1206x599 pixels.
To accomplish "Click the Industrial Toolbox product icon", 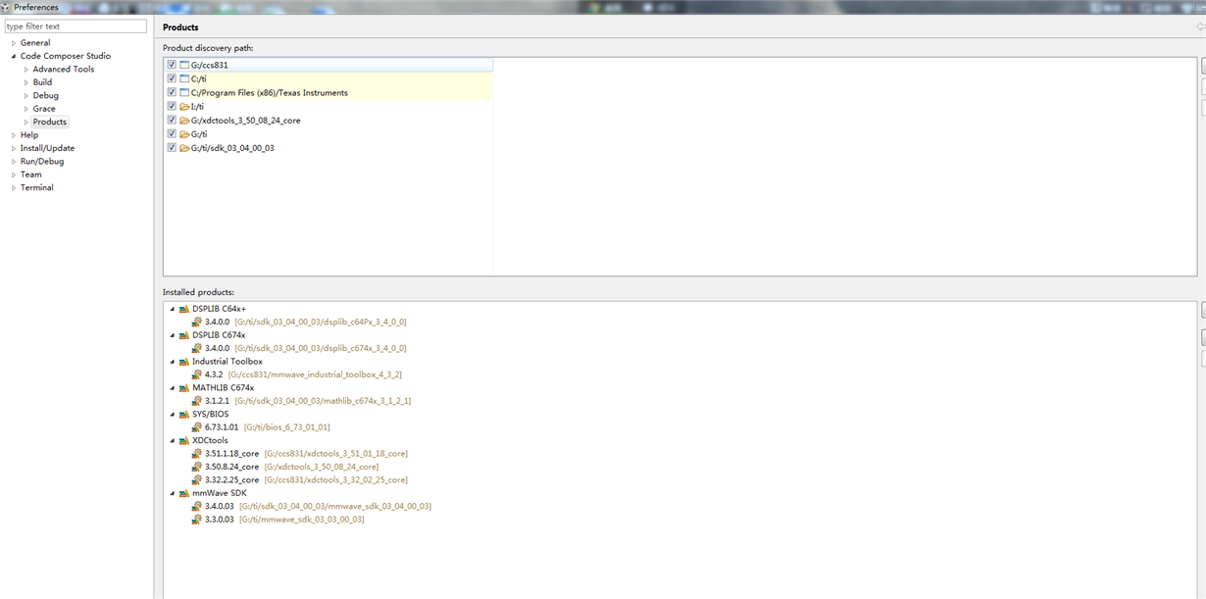I will pyautogui.click(x=184, y=362).
